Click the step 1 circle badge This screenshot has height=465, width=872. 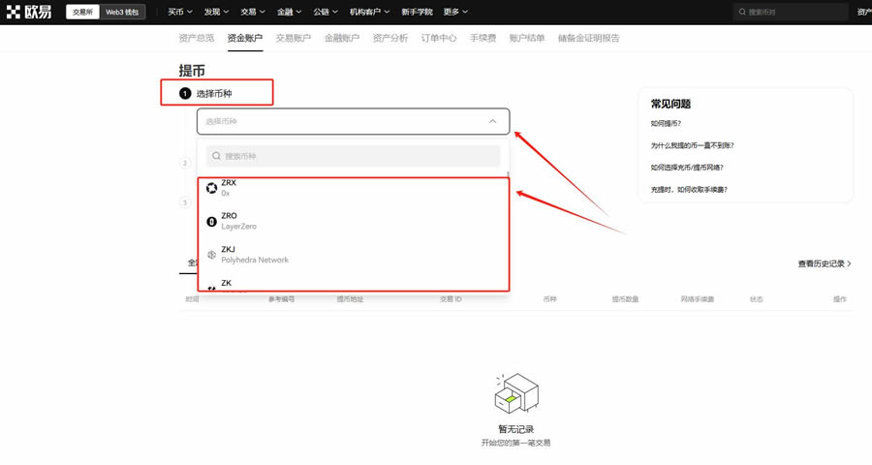(185, 94)
